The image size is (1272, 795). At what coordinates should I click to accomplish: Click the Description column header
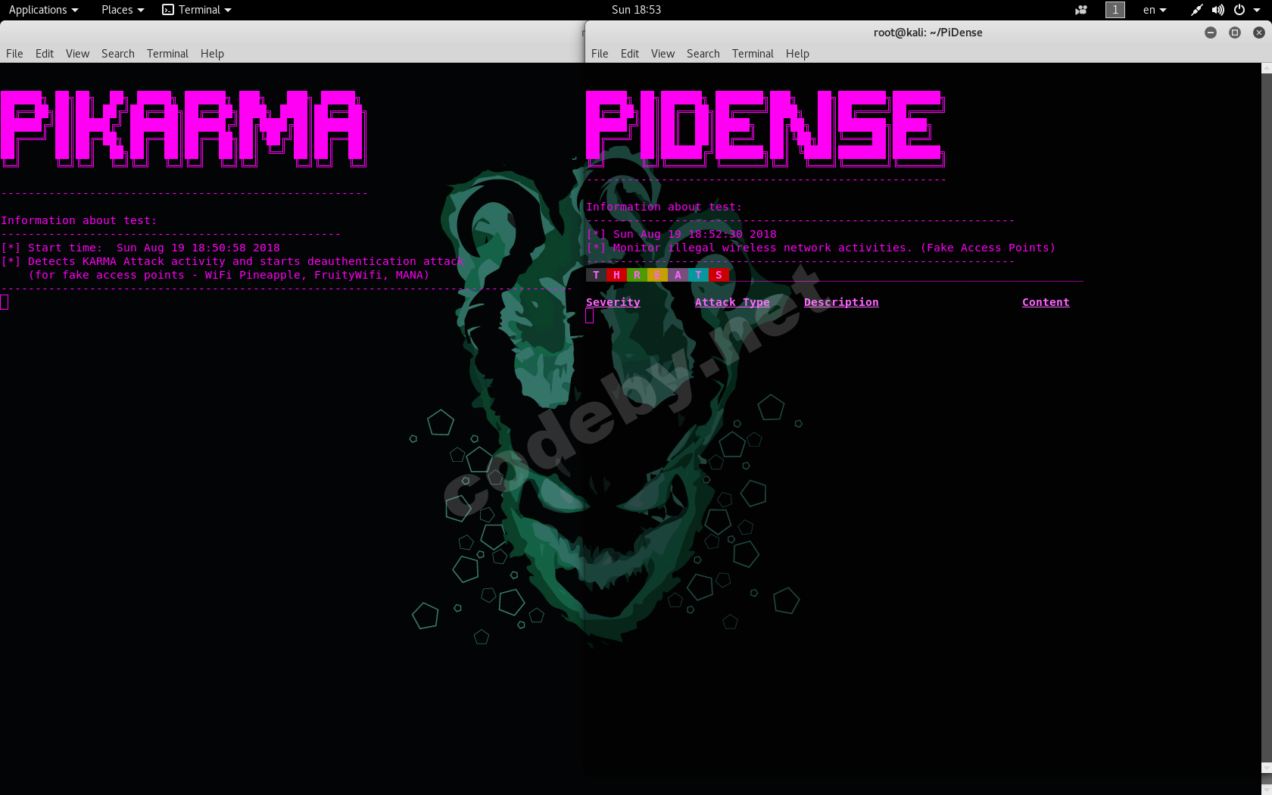841,302
